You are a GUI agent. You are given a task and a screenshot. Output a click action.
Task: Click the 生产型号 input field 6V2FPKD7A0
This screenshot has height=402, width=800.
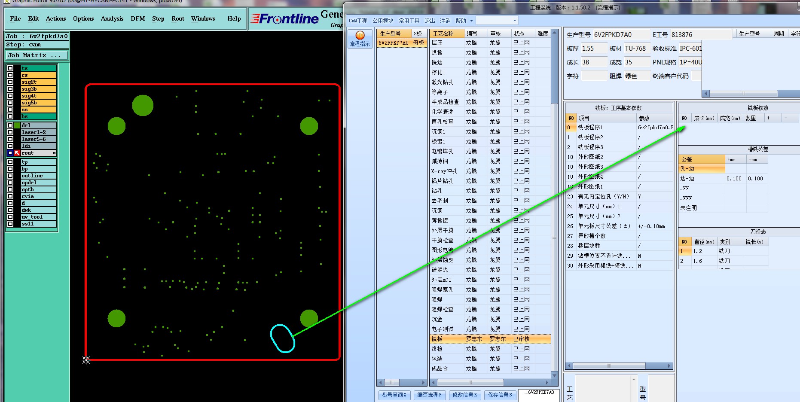click(621, 34)
